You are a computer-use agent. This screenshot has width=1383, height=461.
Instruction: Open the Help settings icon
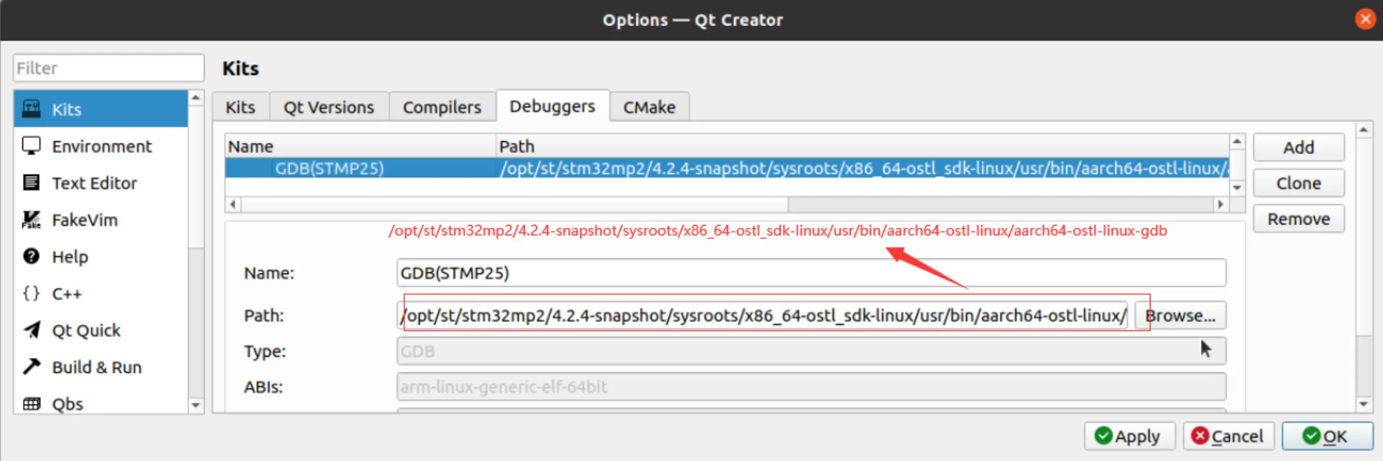coord(32,257)
